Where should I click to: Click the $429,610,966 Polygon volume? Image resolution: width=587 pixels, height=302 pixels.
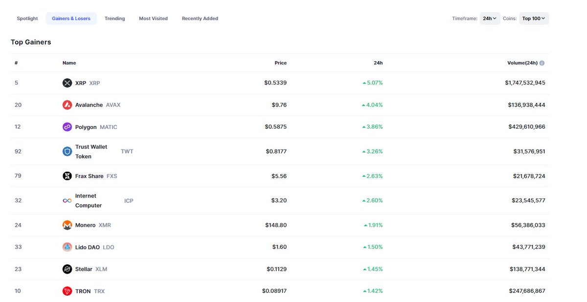point(527,127)
